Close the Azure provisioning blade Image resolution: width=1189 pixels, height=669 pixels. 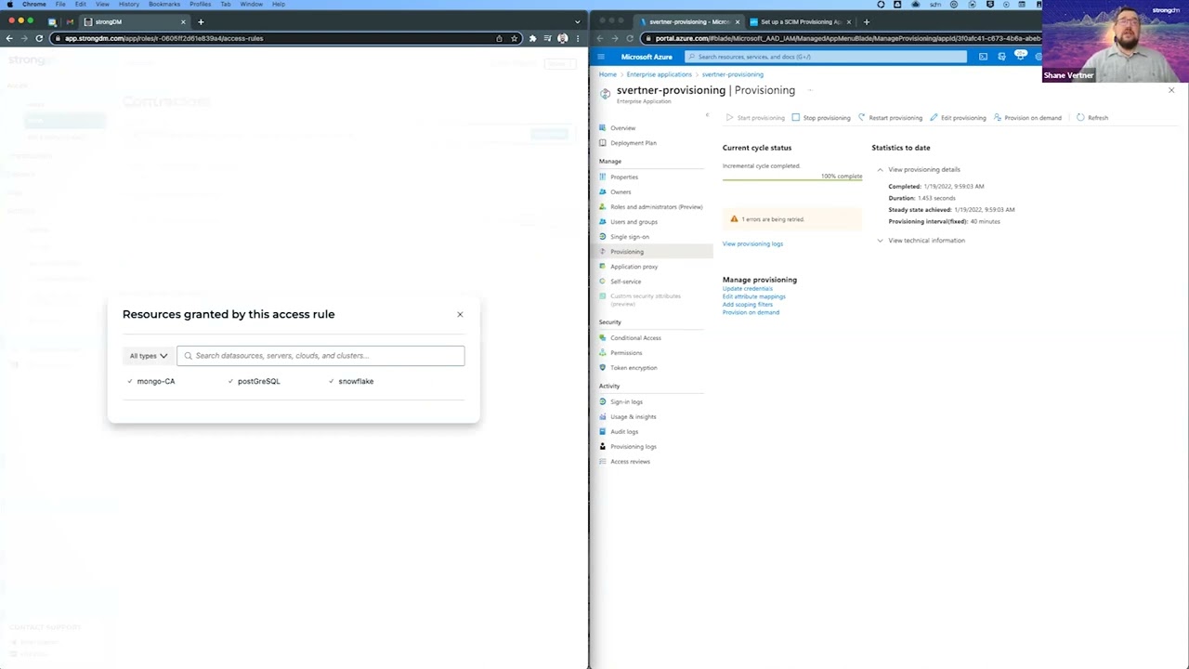tap(1170, 90)
